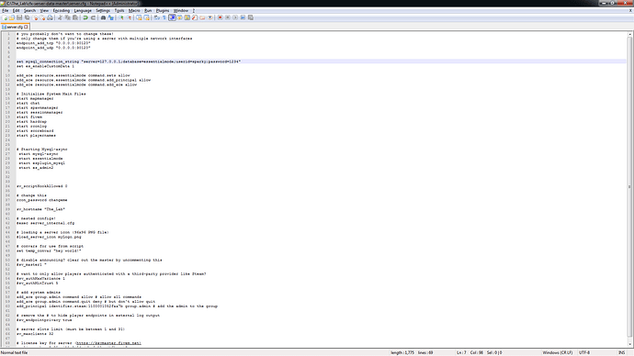The image size is (634, 356).
Task: Click the Close All toolbar icon
Action: 42,17
